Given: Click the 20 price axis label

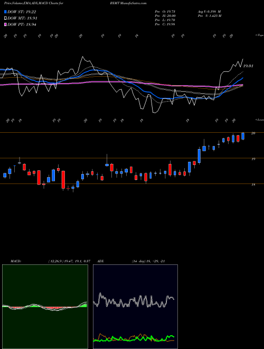Looking at the screenshot, I should click(x=253, y=133).
